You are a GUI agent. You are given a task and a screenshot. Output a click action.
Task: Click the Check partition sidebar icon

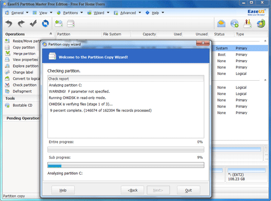click(x=7, y=85)
